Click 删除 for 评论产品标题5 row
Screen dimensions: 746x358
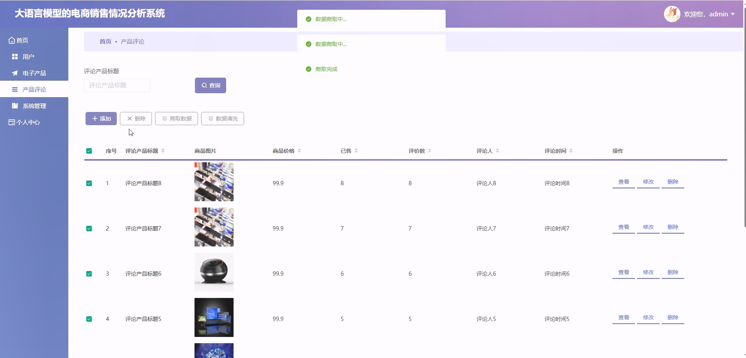click(x=673, y=318)
